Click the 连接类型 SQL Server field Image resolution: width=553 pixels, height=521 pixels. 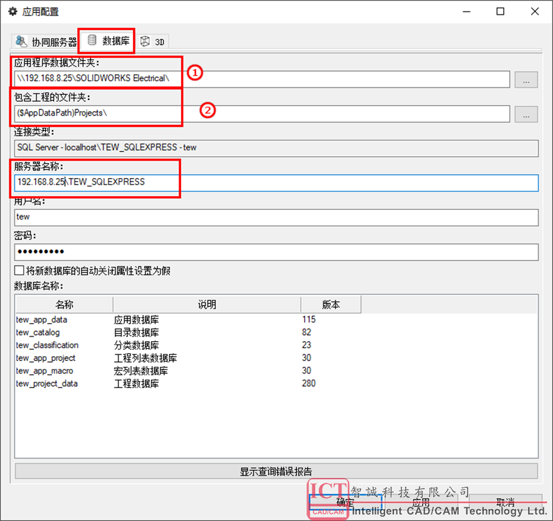(x=276, y=148)
